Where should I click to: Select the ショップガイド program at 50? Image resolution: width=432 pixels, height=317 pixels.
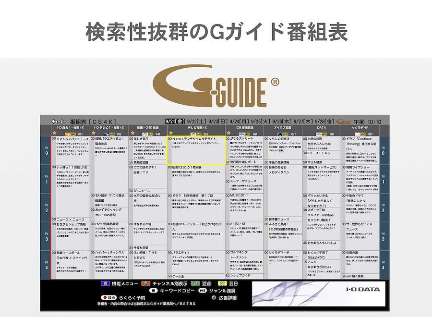pyautogui.click(x=244, y=275)
